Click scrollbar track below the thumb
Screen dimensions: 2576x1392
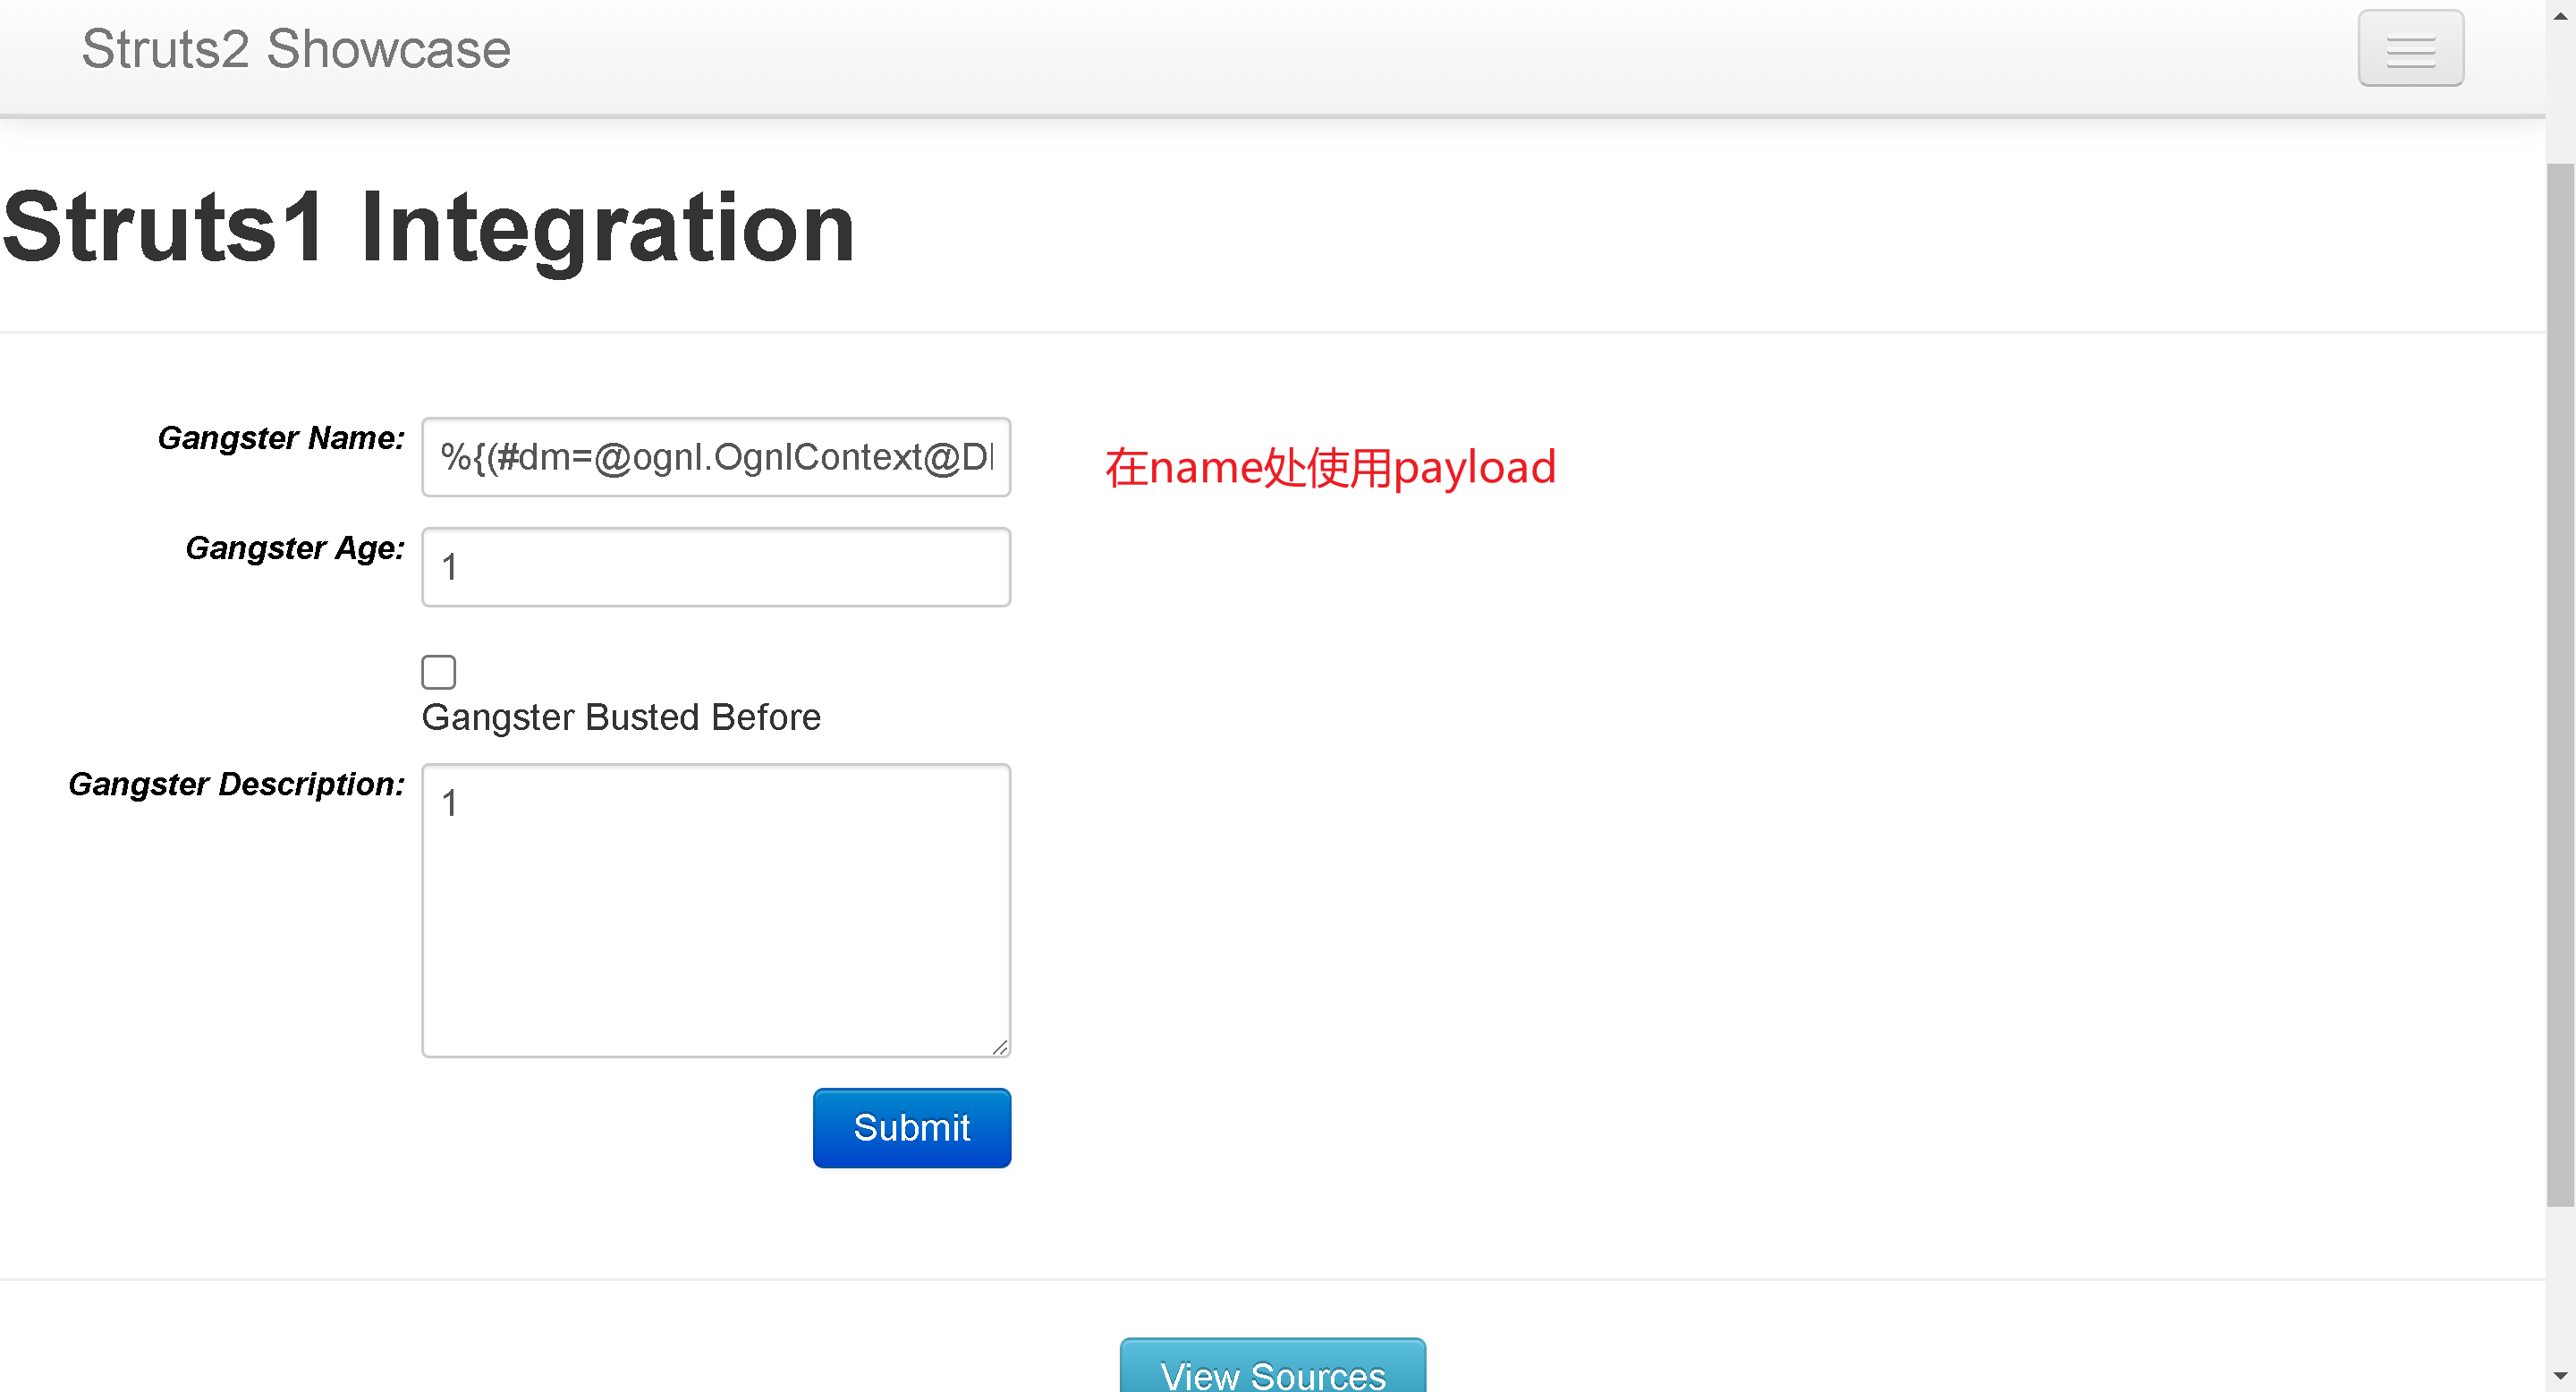click(x=2560, y=1290)
